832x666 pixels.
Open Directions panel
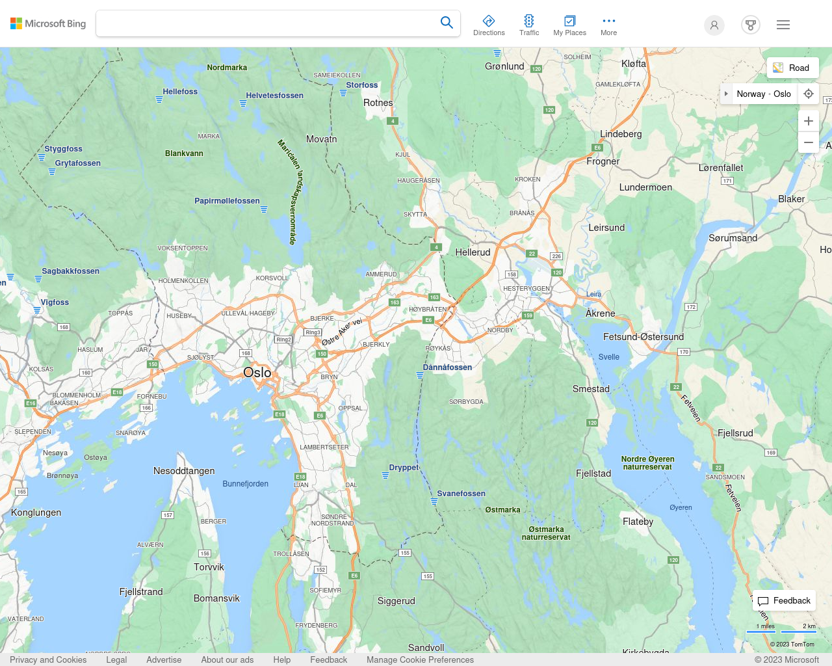(x=489, y=25)
